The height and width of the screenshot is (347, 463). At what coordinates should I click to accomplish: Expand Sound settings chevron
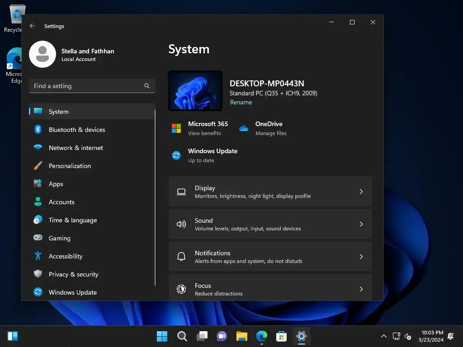[x=361, y=224]
